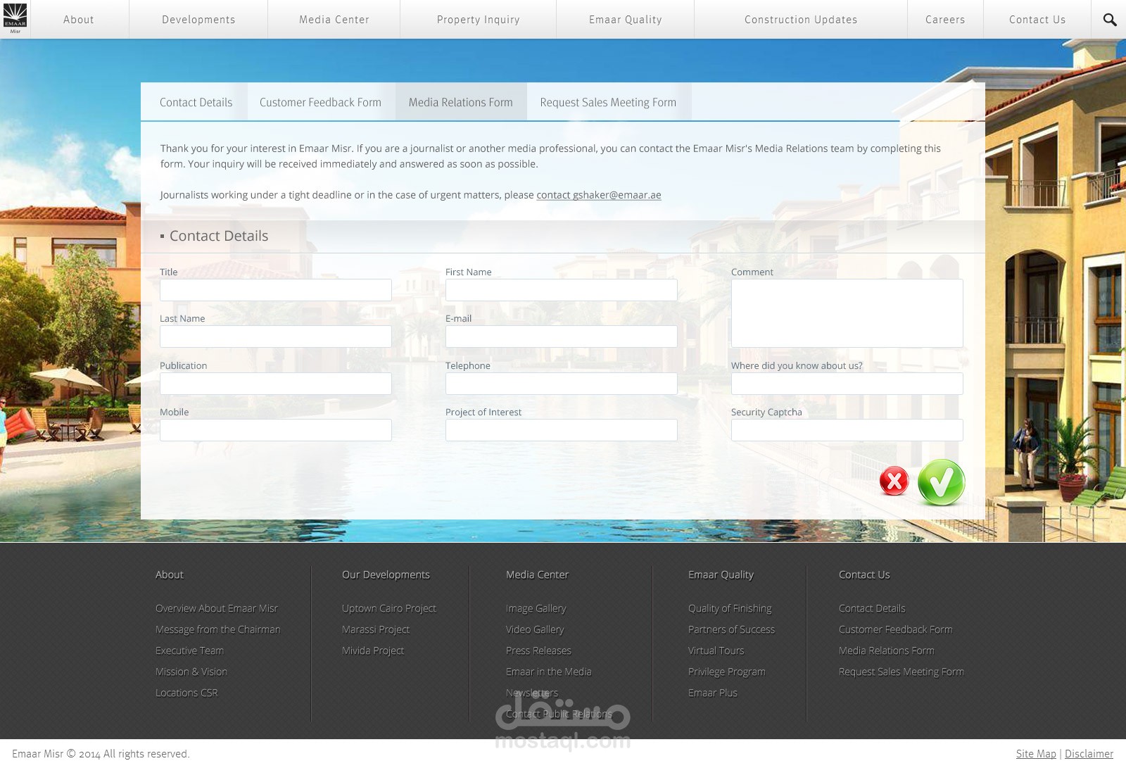1126x768 pixels.
Task: Open footer link Privilege Program
Action: (x=727, y=672)
